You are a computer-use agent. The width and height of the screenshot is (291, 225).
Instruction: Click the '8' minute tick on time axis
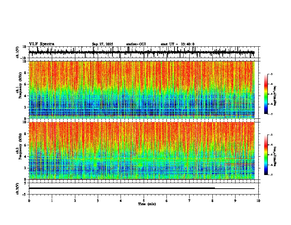[212, 201]
